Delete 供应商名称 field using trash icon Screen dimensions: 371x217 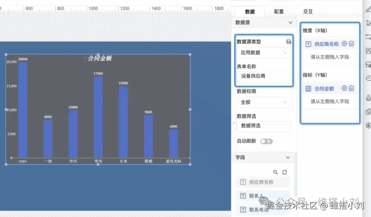pos(351,44)
